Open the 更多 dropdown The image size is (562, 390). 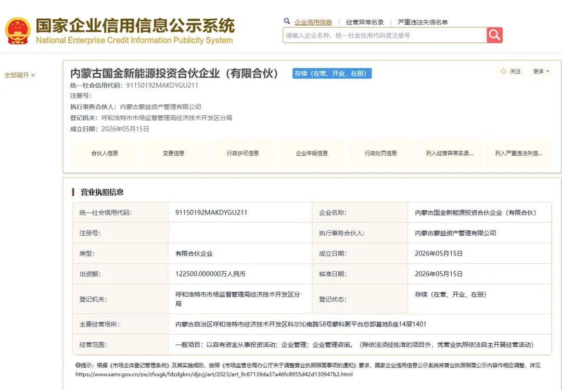(x=541, y=72)
